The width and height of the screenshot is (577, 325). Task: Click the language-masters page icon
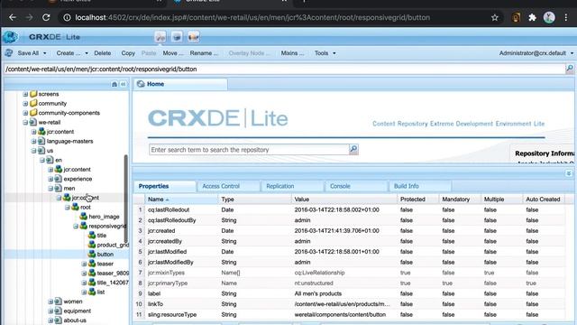coord(41,141)
